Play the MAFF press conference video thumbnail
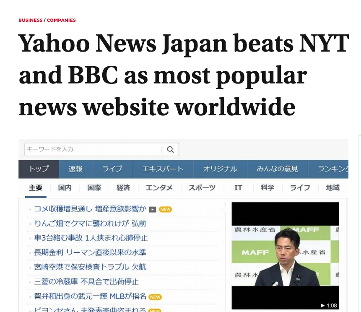The image size is (361, 312). click(285, 256)
